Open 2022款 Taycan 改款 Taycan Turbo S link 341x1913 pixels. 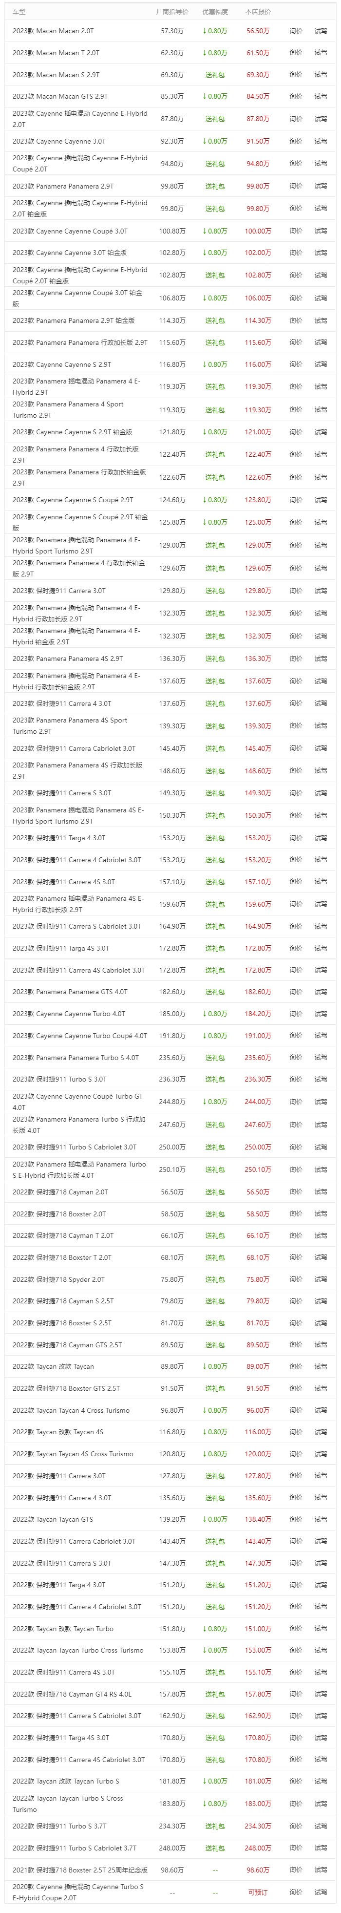[x=66, y=1782]
